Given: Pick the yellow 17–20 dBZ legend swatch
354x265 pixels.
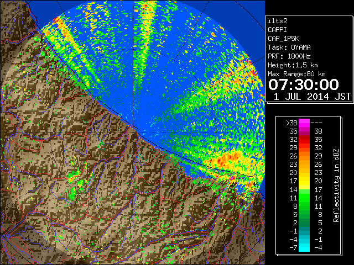Looking at the screenshot, I should tap(304, 181).
